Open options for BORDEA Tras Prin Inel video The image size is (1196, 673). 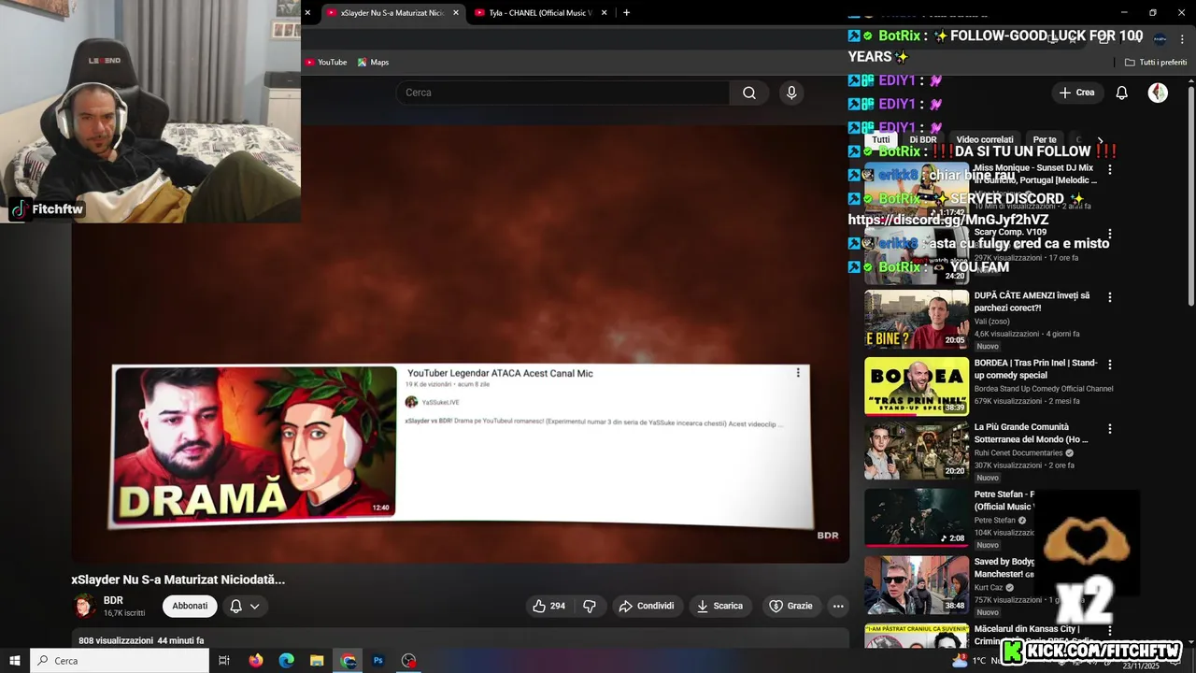coord(1110,365)
